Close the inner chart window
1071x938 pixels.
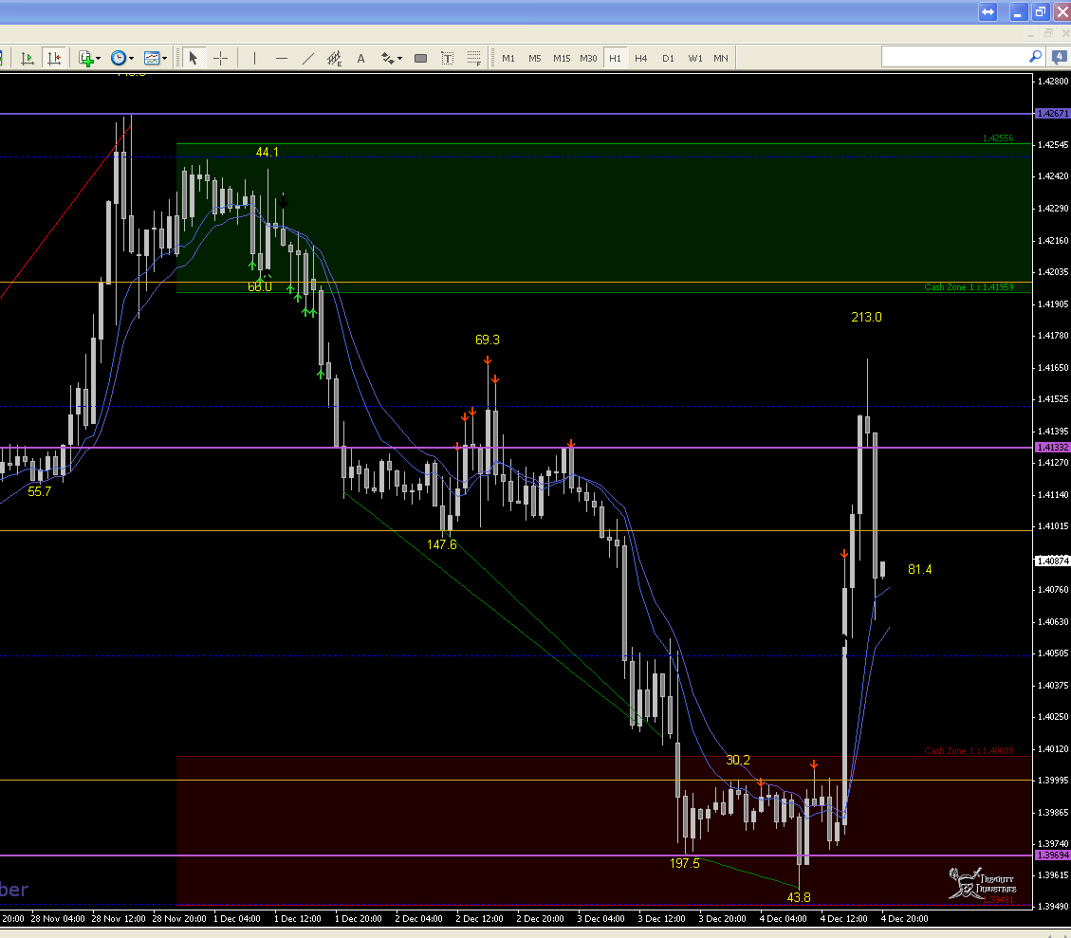click(1065, 33)
